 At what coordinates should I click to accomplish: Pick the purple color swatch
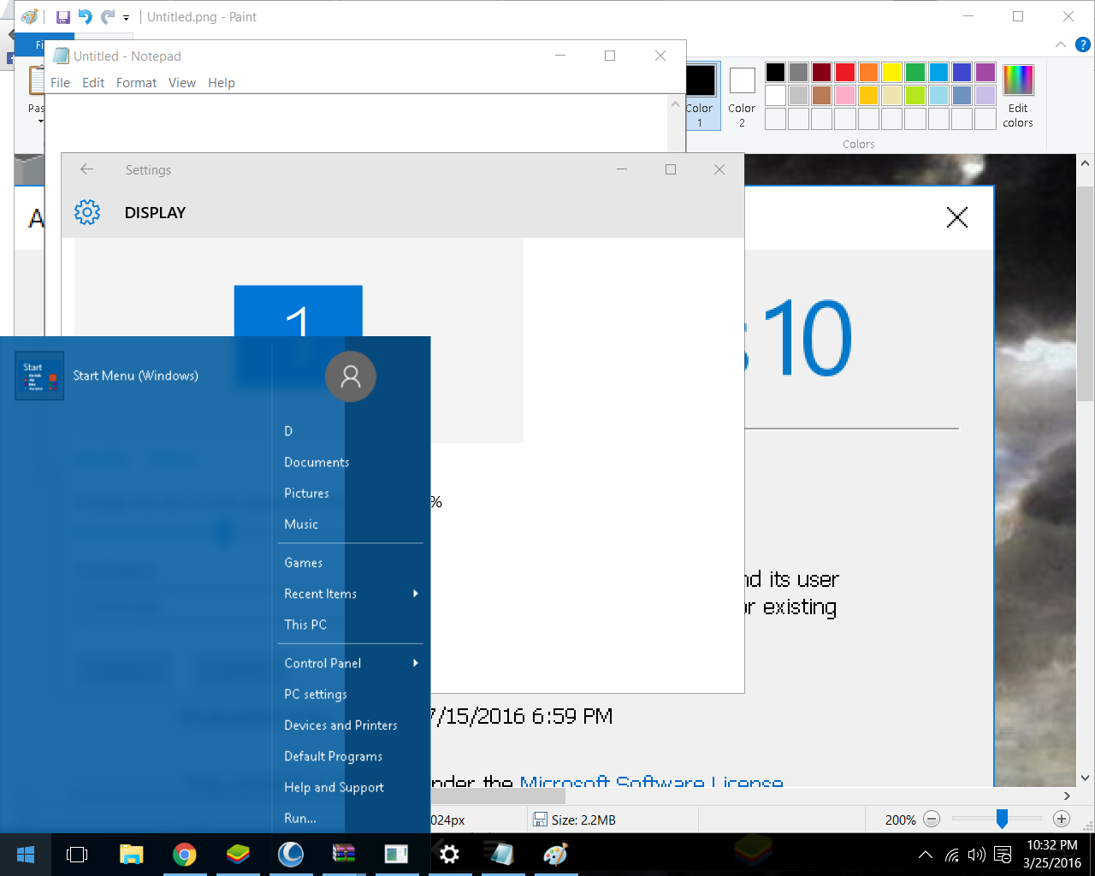985,72
